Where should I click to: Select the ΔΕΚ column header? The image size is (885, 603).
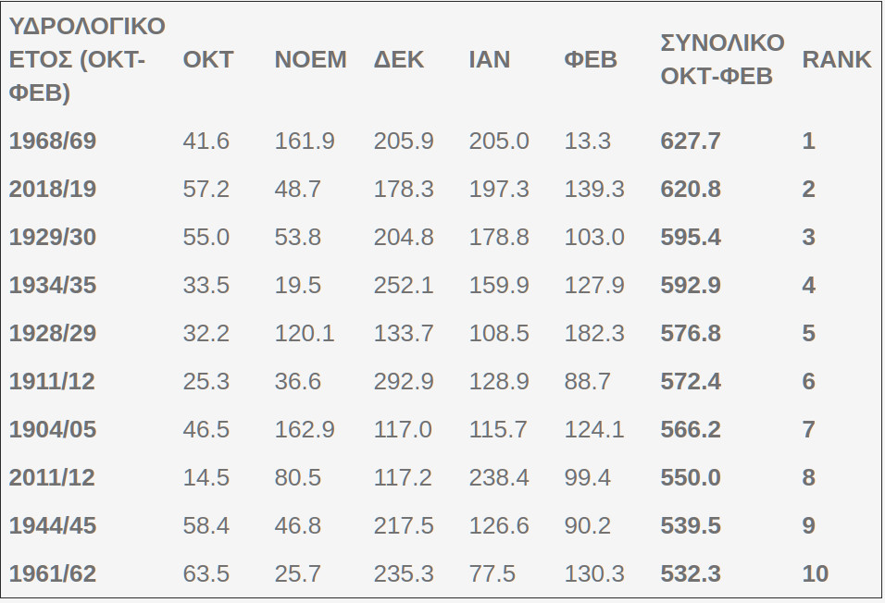click(398, 59)
